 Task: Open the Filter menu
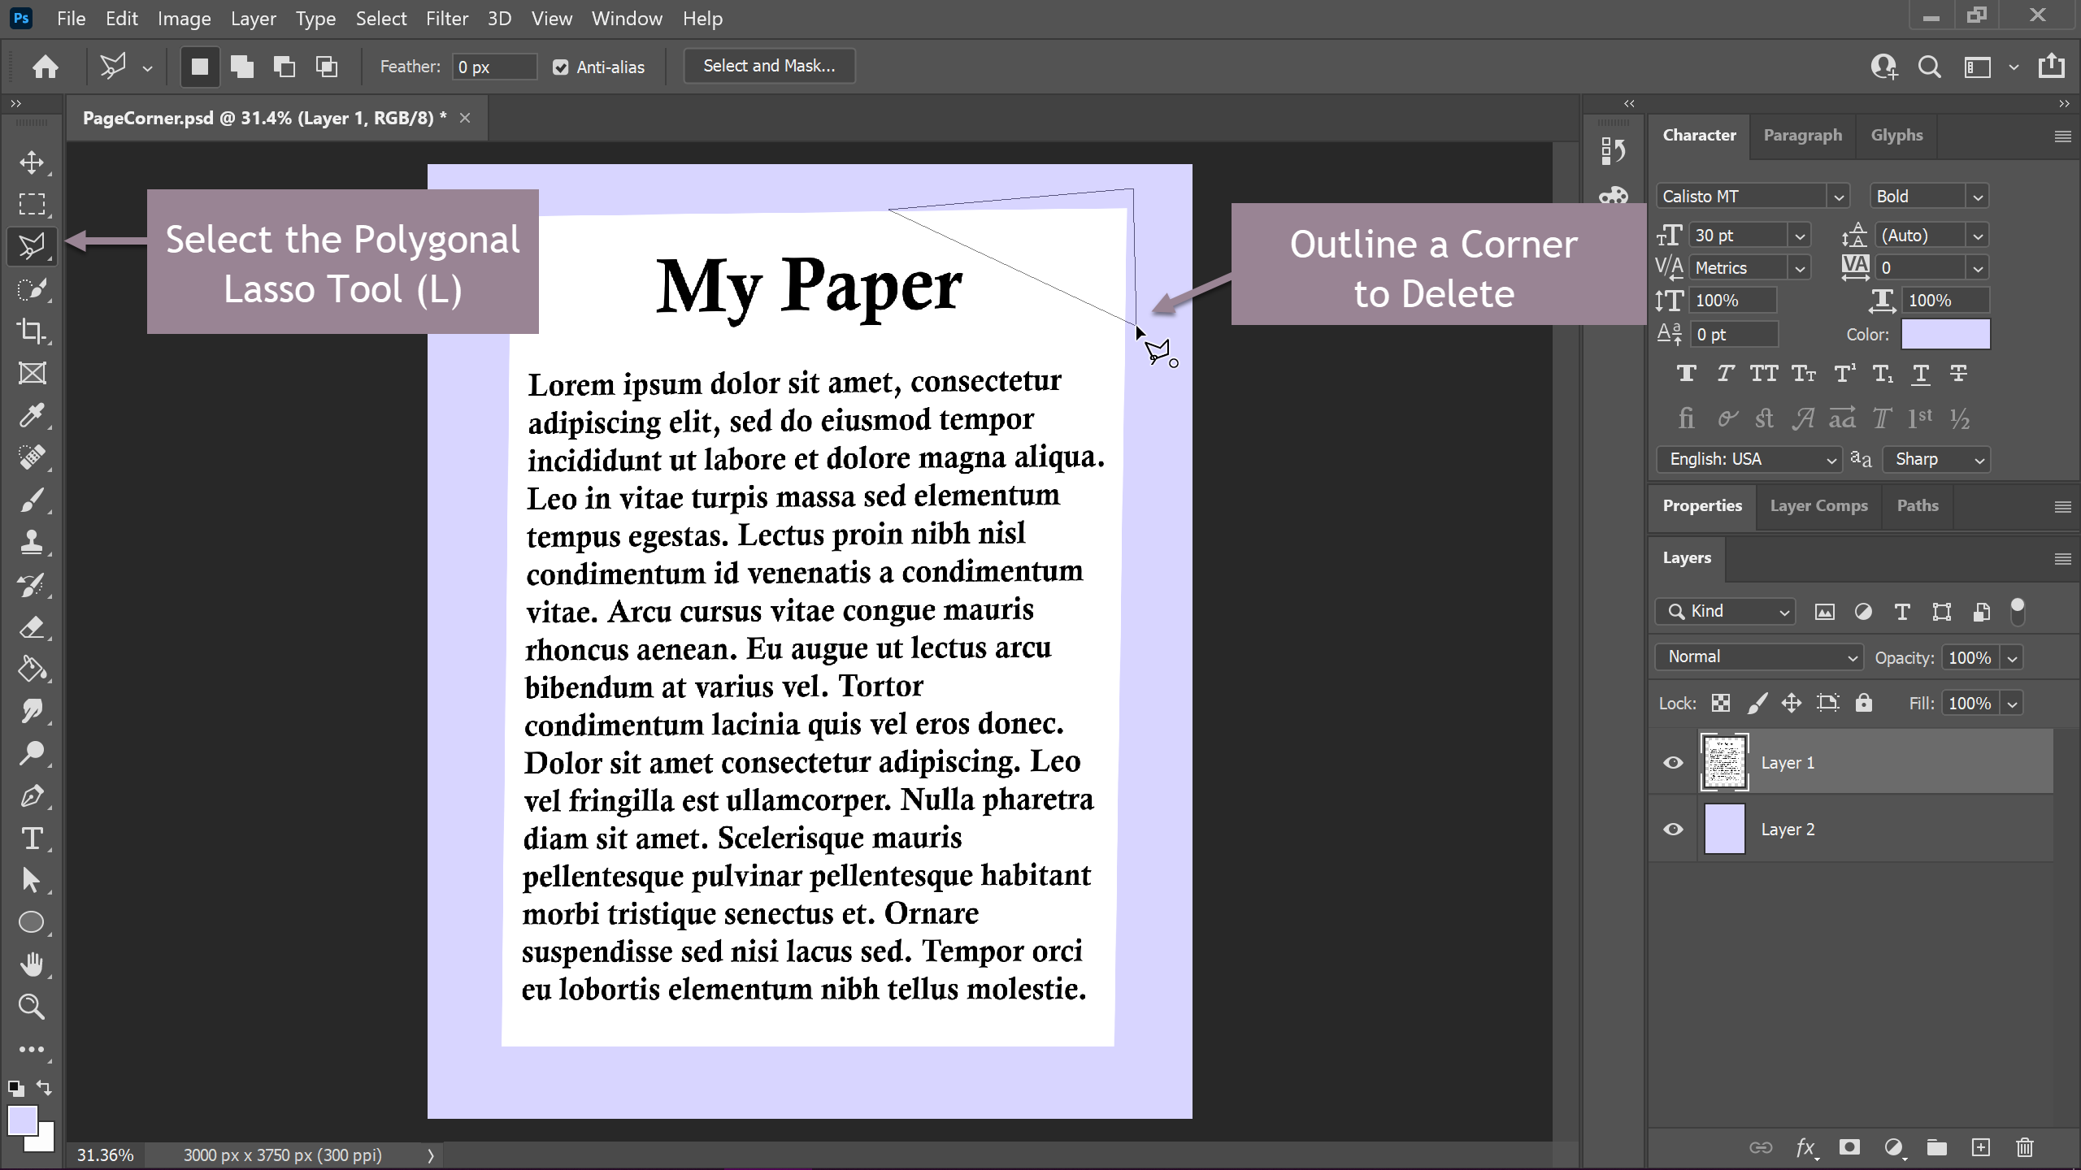point(446,18)
